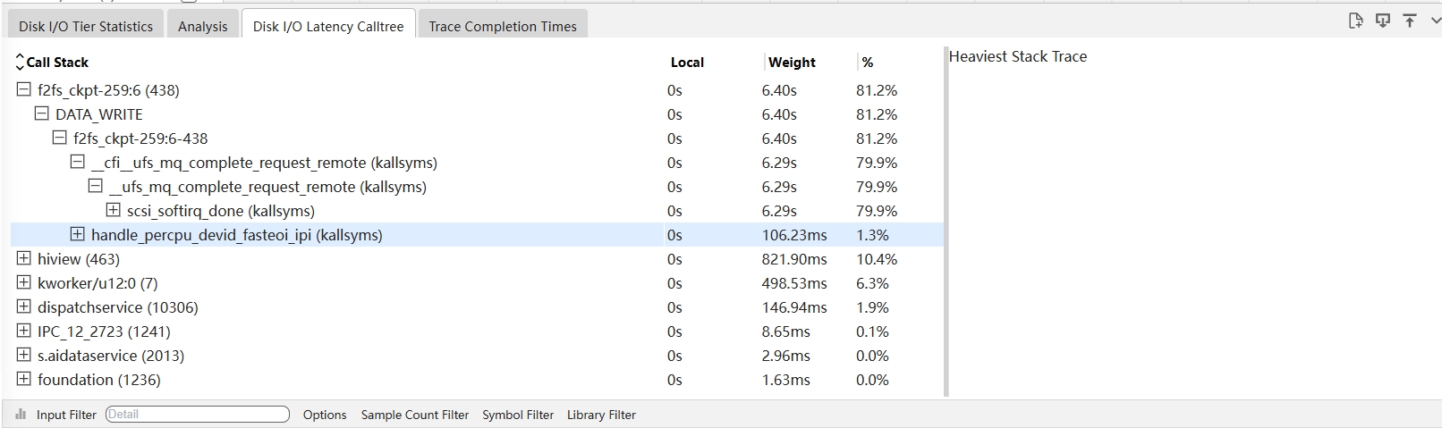This screenshot has height=428, width=1442.
Task: Click the new file icon with plus
Action: (x=1355, y=21)
